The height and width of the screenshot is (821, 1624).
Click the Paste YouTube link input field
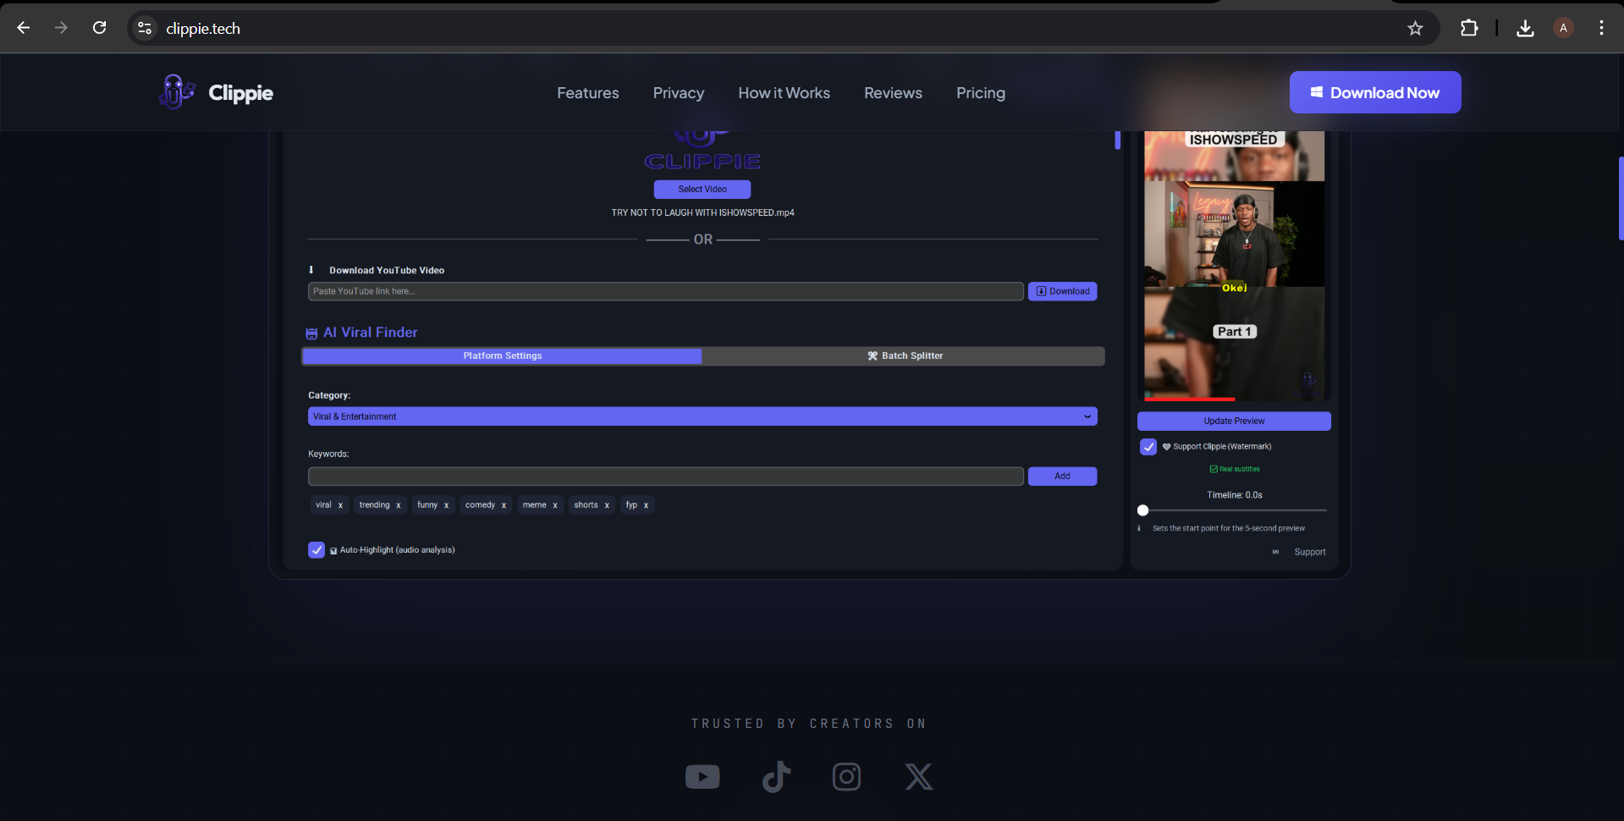(x=666, y=291)
